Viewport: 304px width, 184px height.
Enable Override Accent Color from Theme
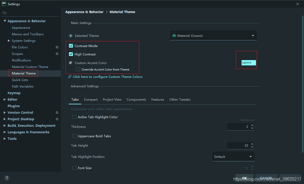(78, 69)
